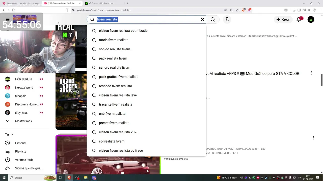This screenshot has width=323, height=181.
Task: Go forward with the browser forward arrow
Action: (x=9, y=10)
